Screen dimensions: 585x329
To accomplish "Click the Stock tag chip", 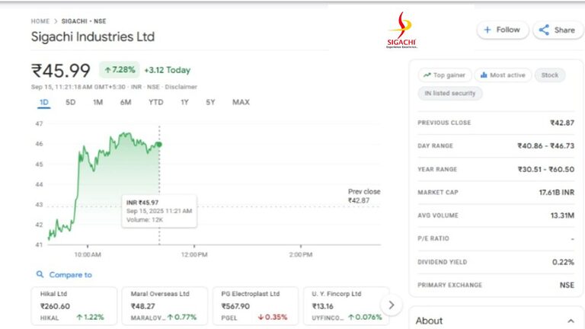I will tap(549, 75).
